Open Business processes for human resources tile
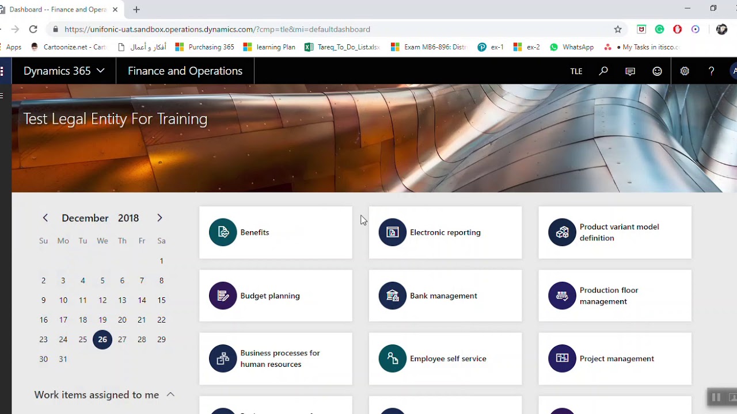The height and width of the screenshot is (414, 737). pos(276,359)
